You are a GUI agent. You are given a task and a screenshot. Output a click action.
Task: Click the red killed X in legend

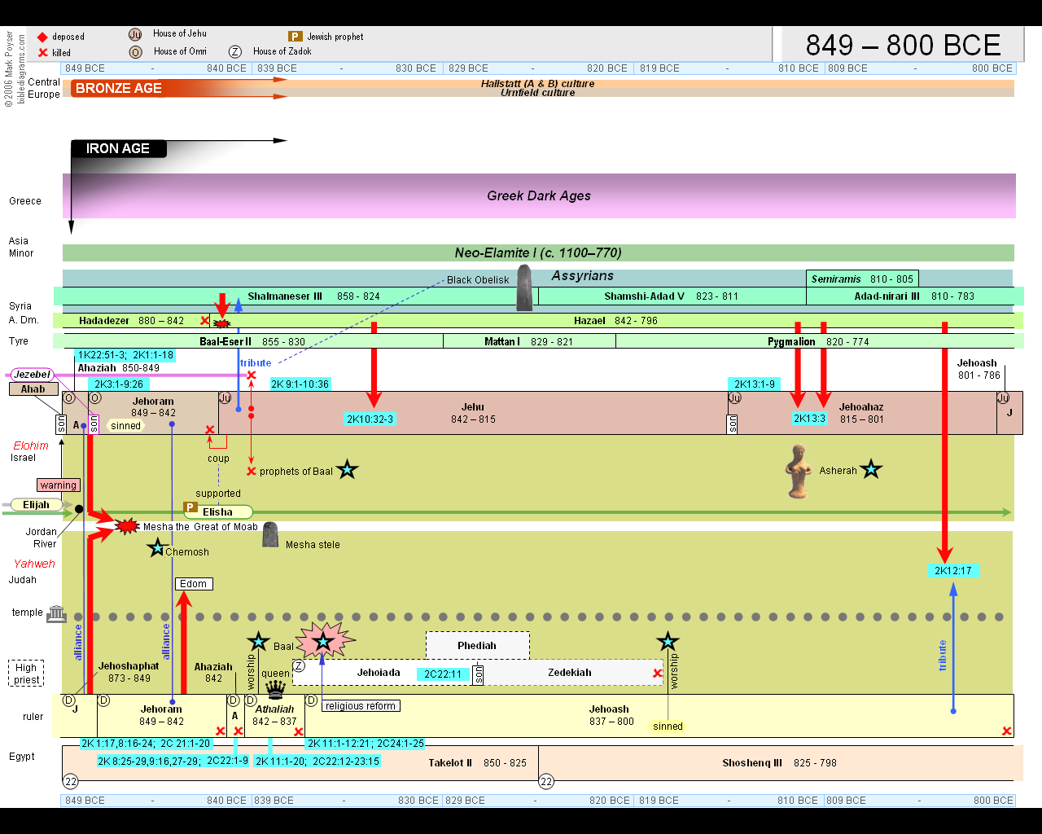[42, 52]
